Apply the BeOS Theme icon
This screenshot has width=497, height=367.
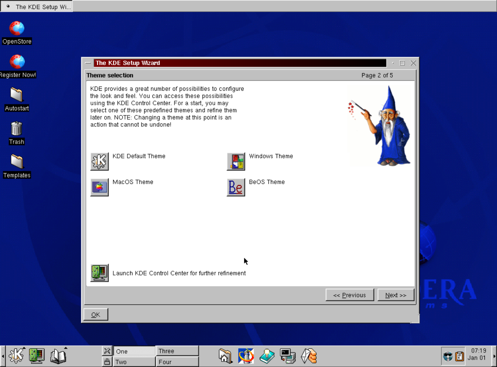(236, 187)
